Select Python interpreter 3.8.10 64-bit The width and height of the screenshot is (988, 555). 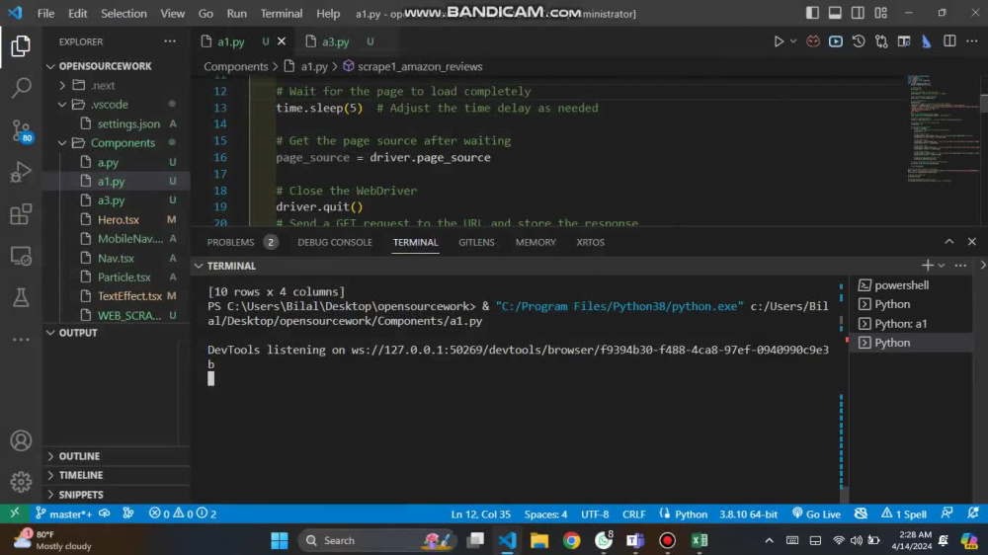click(x=748, y=515)
